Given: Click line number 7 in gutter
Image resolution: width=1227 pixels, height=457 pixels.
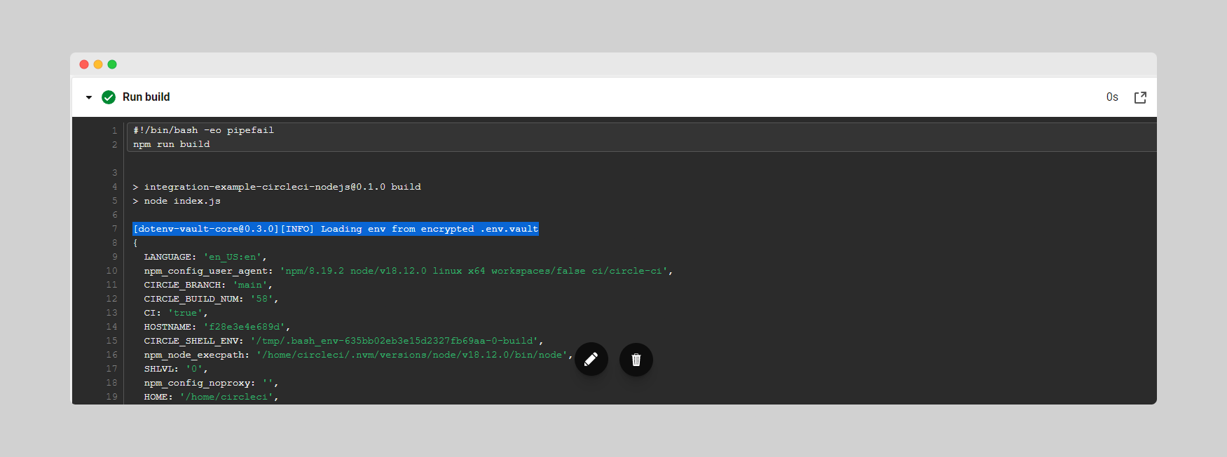Looking at the screenshot, I should click(115, 229).
